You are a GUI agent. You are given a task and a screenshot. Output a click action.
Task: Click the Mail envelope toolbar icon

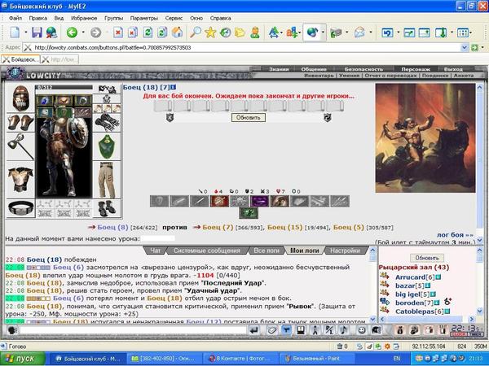(359, 33)
